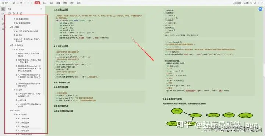265x136 pixels.
Task: Expand the 文件 dropdown arrow
Action: point(10,3)
